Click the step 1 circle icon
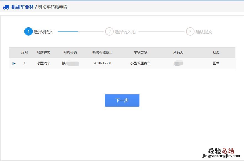Viewport: 244px width, 161px height. [x=29, y=32]
